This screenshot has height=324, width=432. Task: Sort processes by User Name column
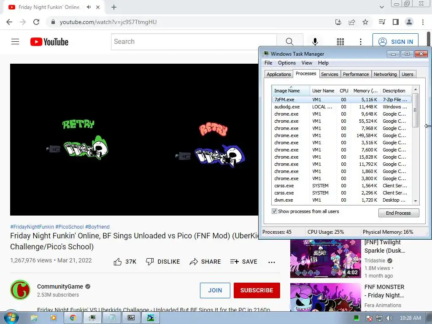323,91
